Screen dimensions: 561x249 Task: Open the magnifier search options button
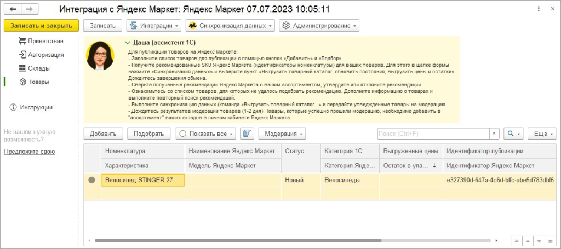coord(514,134)
